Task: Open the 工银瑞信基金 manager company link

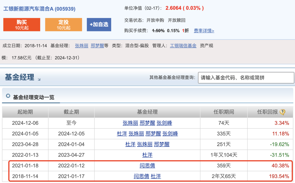Action: pos(183,46)
